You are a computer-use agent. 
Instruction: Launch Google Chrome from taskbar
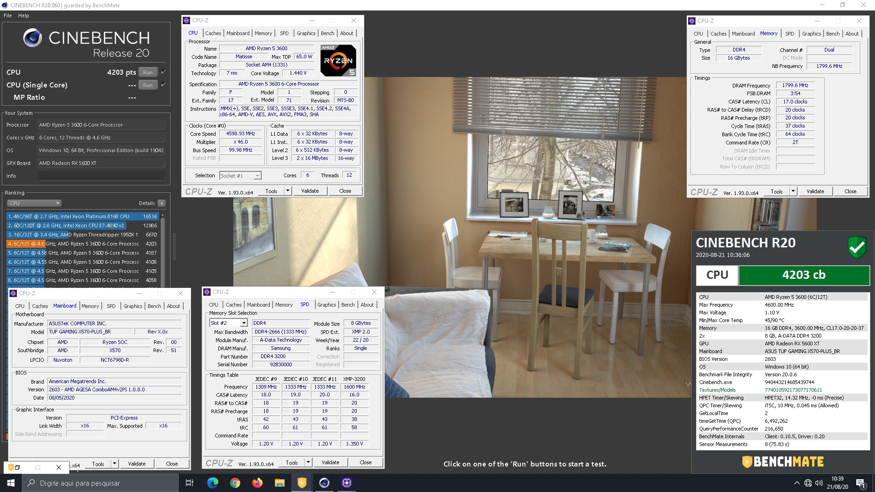235,483
